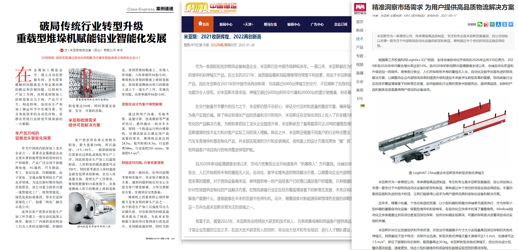Click the page number 127 in the magazine footer
This screenshot has height=250, width=518.
(x=173, y=238)
